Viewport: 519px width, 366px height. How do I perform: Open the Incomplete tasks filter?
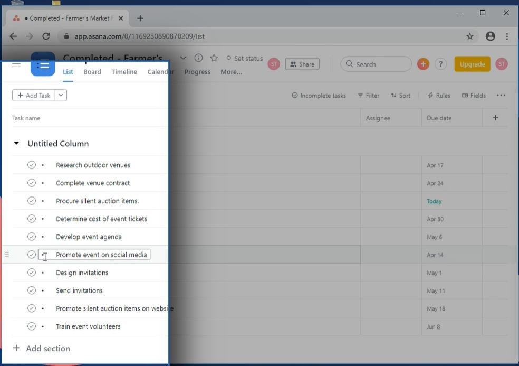319,96
